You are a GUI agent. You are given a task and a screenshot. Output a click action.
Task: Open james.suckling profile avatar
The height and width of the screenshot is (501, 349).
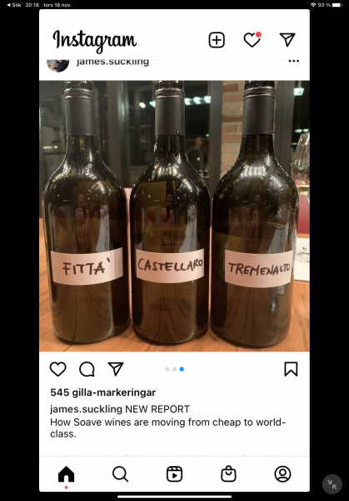[x=58, y=65]
